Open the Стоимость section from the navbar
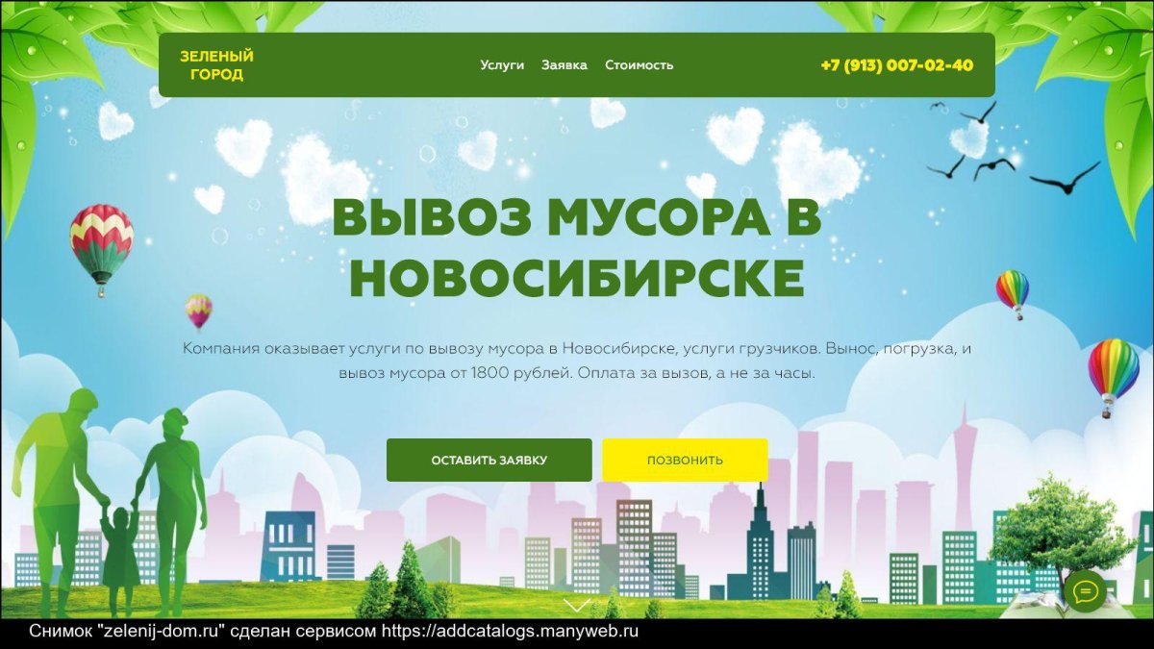Image resolution: width=1154 pixels, height=649 pixels. pyautogui.click(x=640, y=64)
